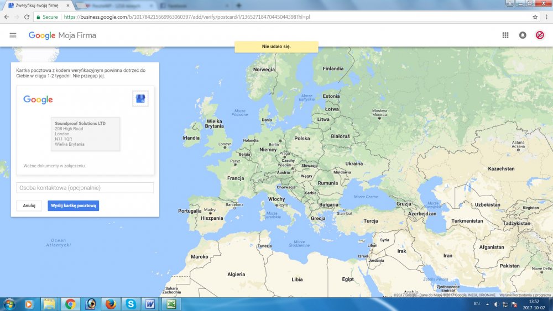Open Windows Media Player from the taskbar
Viewport: 553px width, 311px height.
pyautogui.click(x=29, y=304)
